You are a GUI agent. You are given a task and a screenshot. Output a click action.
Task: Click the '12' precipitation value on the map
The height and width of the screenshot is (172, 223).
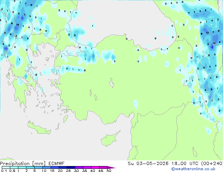tap(208, 33)
